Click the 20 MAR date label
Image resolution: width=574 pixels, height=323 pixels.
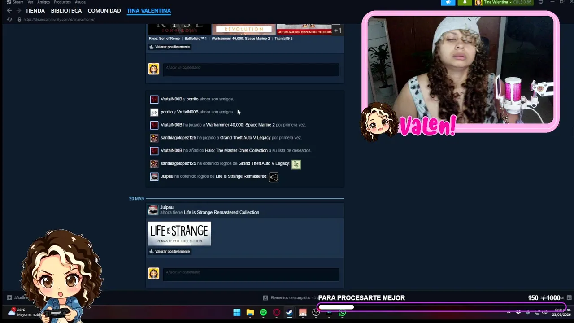137,199
